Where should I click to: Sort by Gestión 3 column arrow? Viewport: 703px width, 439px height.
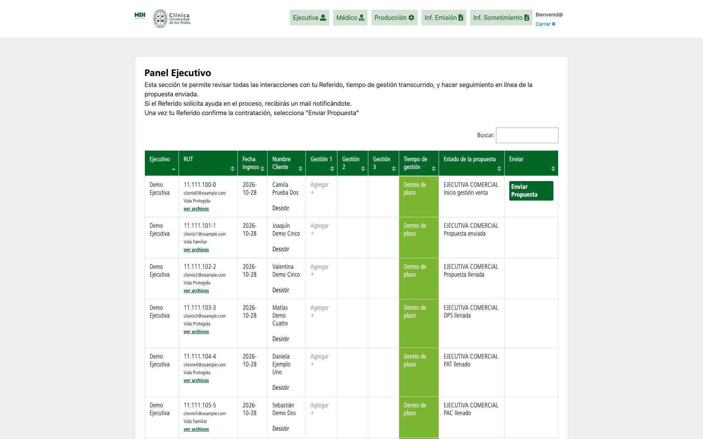(394, 169)
